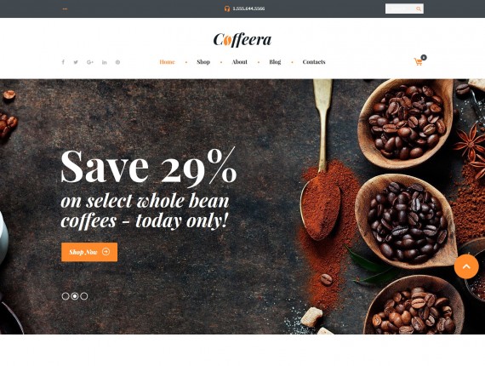Click the orange Shop Now button
The width and height of the screenshot is (485, 366).
click(89, 252)
